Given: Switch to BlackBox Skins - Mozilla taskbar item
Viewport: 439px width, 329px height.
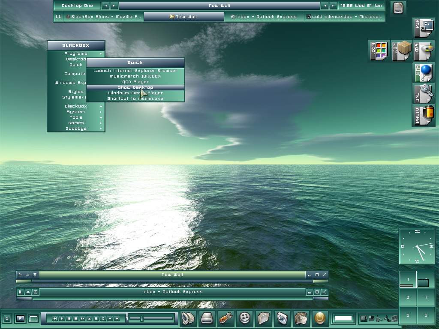Looking at the screenshot, I should pos(104,17).
